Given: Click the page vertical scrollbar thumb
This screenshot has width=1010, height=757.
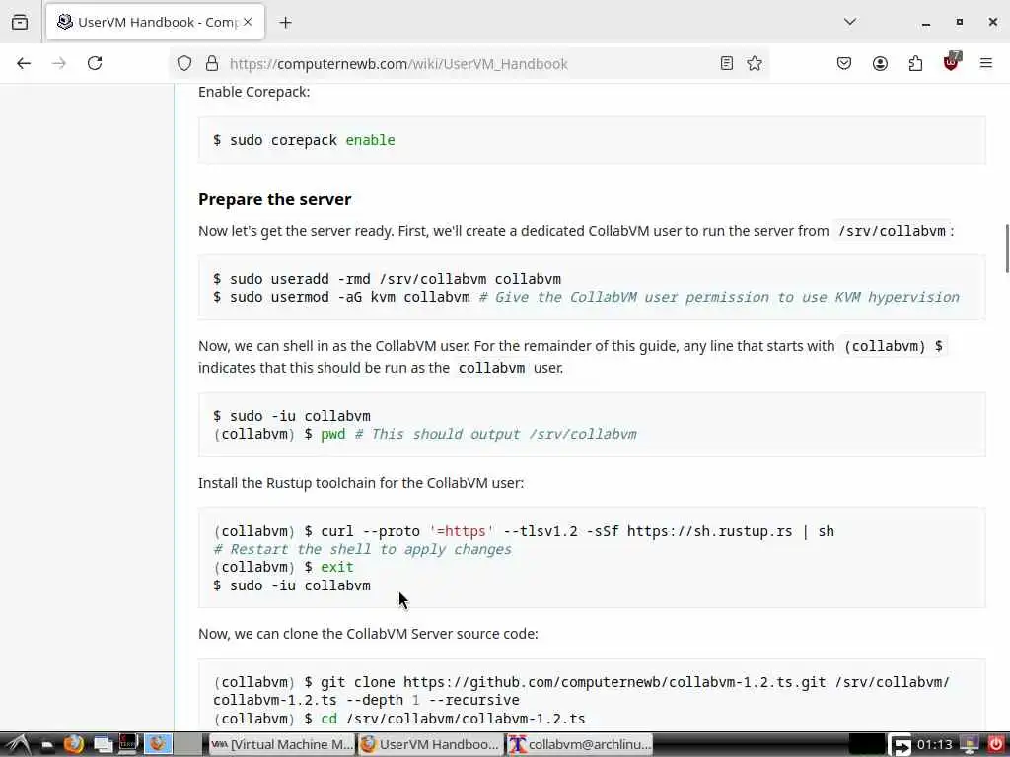Looking at the screenshot, I should [x=1007, y=248].
